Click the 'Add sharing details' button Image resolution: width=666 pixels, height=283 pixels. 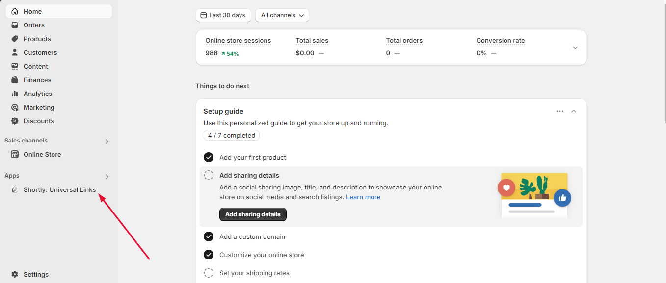click(x=253, y=214)
